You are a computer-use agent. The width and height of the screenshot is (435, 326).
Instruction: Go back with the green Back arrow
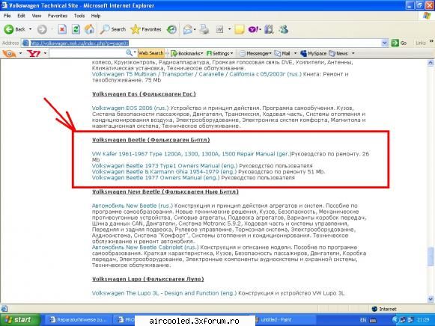pos(15,29)
